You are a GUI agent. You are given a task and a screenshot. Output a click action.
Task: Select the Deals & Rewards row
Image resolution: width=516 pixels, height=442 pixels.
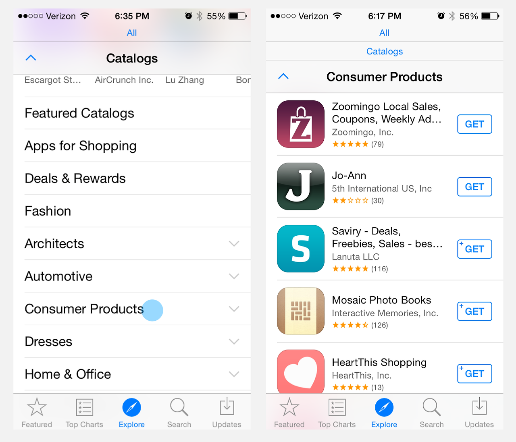(x=137, y=178)
